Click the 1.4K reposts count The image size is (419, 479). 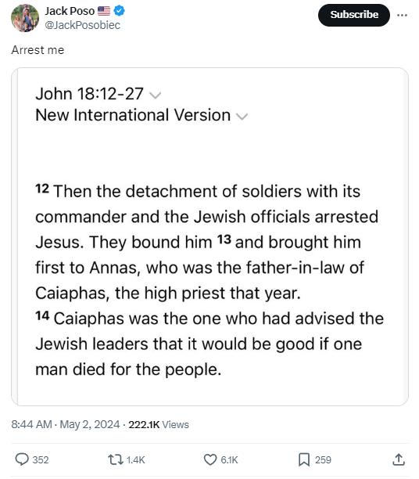(135, 459)
